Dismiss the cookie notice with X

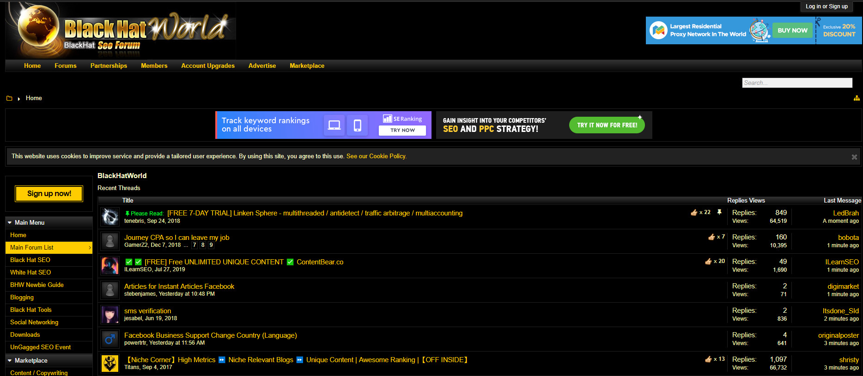[x=854, y=157]
